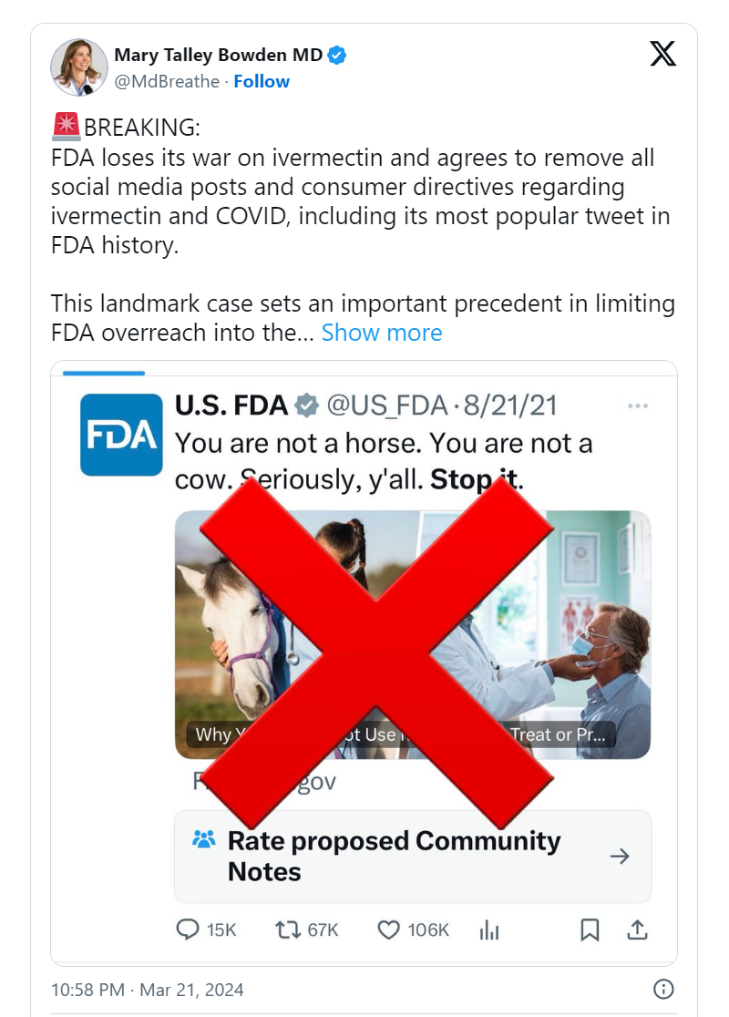Click the arrow on Rate proposed Community Notes

pyautogui.click(x=621, y=857)
